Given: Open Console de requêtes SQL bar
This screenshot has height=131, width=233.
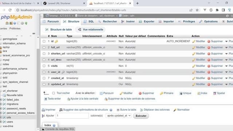Looking at the screenshot, I should (58, 129).
